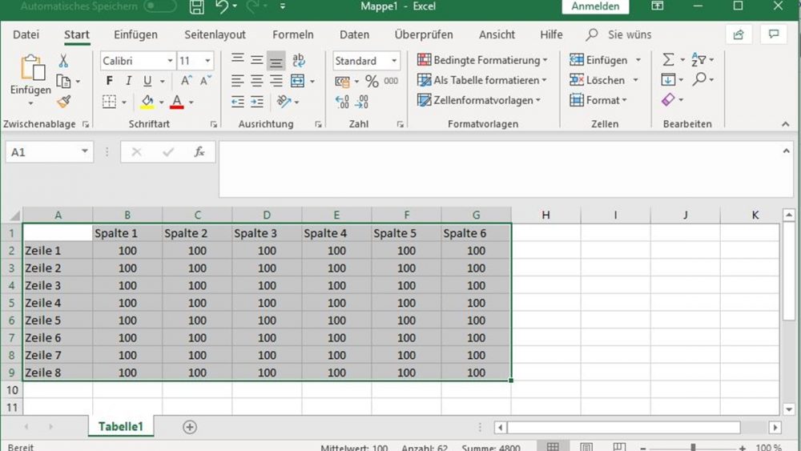Click the merge and center cells icon
Image resolution: width=801 pixels, height=451 pixels.
click(x=297, y=81)
